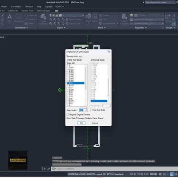Open the Express menu
The width and height of the screenshot is (178, 178).
tap(48, 7)
